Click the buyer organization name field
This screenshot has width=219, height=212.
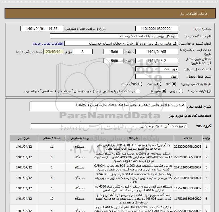pyautogui.click(x=114, y=36)
